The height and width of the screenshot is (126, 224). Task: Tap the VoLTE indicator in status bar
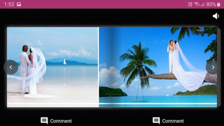tap(190, 4)
